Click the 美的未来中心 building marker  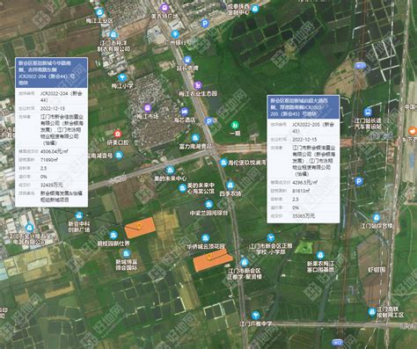pos(170,170)
